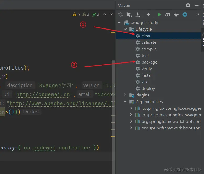
Task: Go to next highlighted error arrow
Action: [x=111, y=14]
